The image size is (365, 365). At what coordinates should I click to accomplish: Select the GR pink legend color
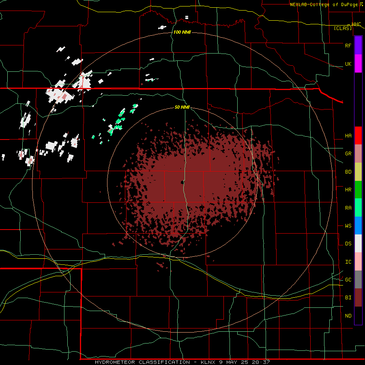tap(358, 153)
